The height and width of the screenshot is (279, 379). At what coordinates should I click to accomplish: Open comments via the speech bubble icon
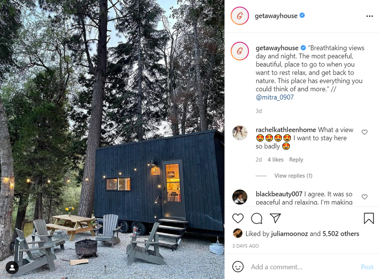(x=256, y=218)
